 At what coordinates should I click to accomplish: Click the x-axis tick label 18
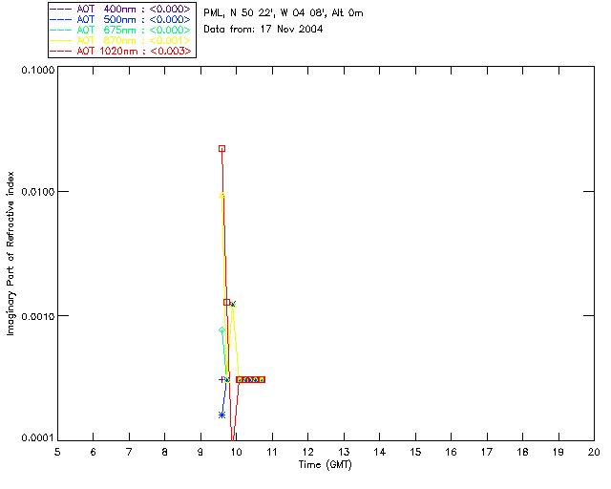tap(522, 452)
